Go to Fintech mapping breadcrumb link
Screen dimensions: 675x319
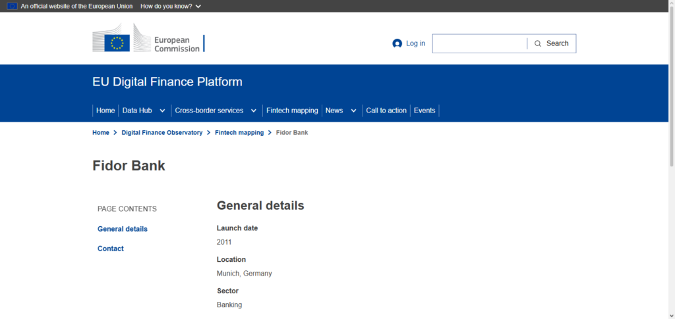click(239, 133)
